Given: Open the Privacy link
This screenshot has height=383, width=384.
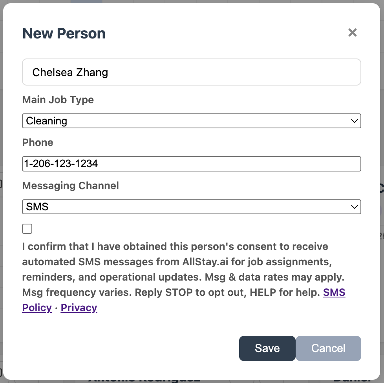Looking at the screenshot, I should point(79,308).
